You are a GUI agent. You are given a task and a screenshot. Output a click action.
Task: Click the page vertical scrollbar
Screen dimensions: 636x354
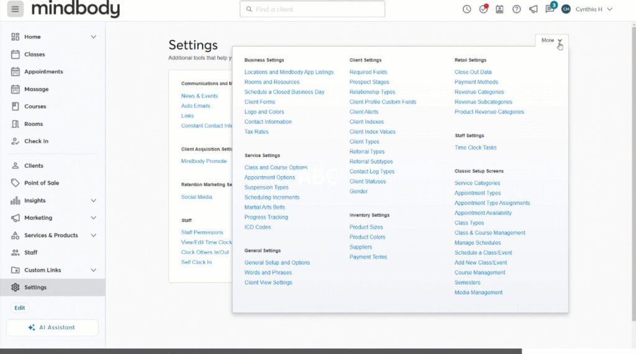pyautogui.click(x=634, y=174)
